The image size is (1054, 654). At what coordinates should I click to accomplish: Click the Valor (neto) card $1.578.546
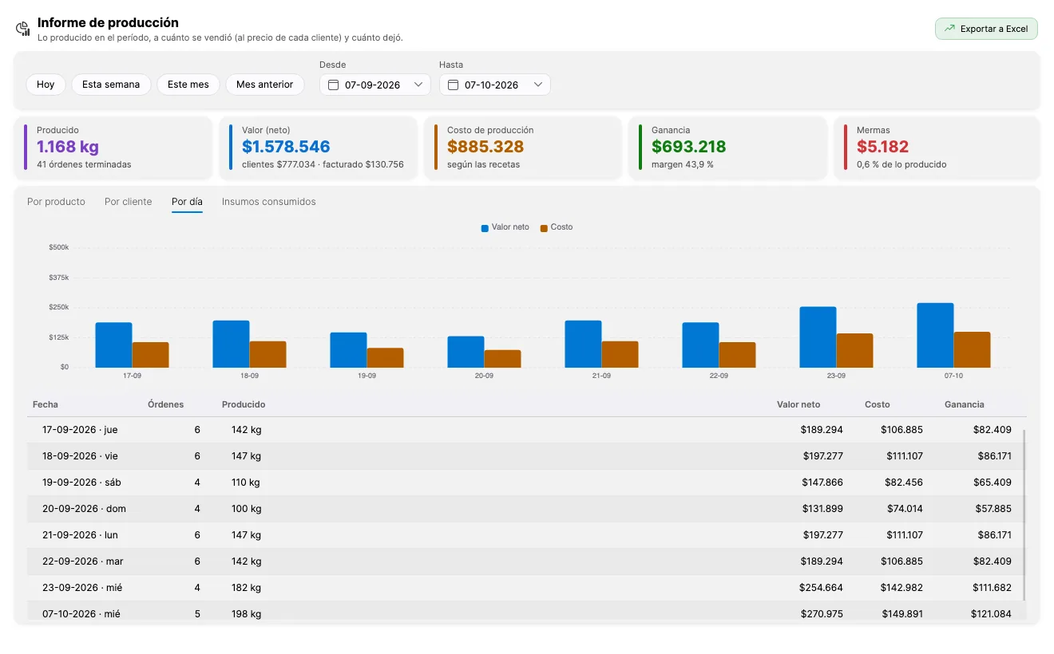[319, 148]
